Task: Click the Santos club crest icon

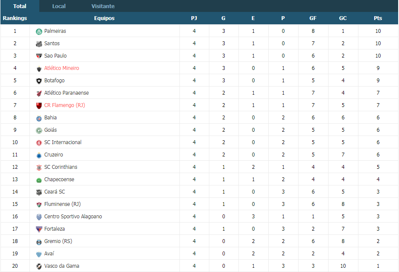Action: tap(39, 44)
